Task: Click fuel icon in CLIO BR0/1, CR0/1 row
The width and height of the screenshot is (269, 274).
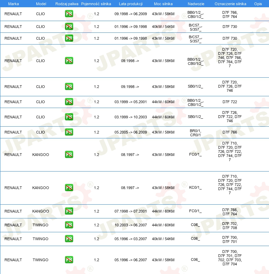Action: (69, 132)
